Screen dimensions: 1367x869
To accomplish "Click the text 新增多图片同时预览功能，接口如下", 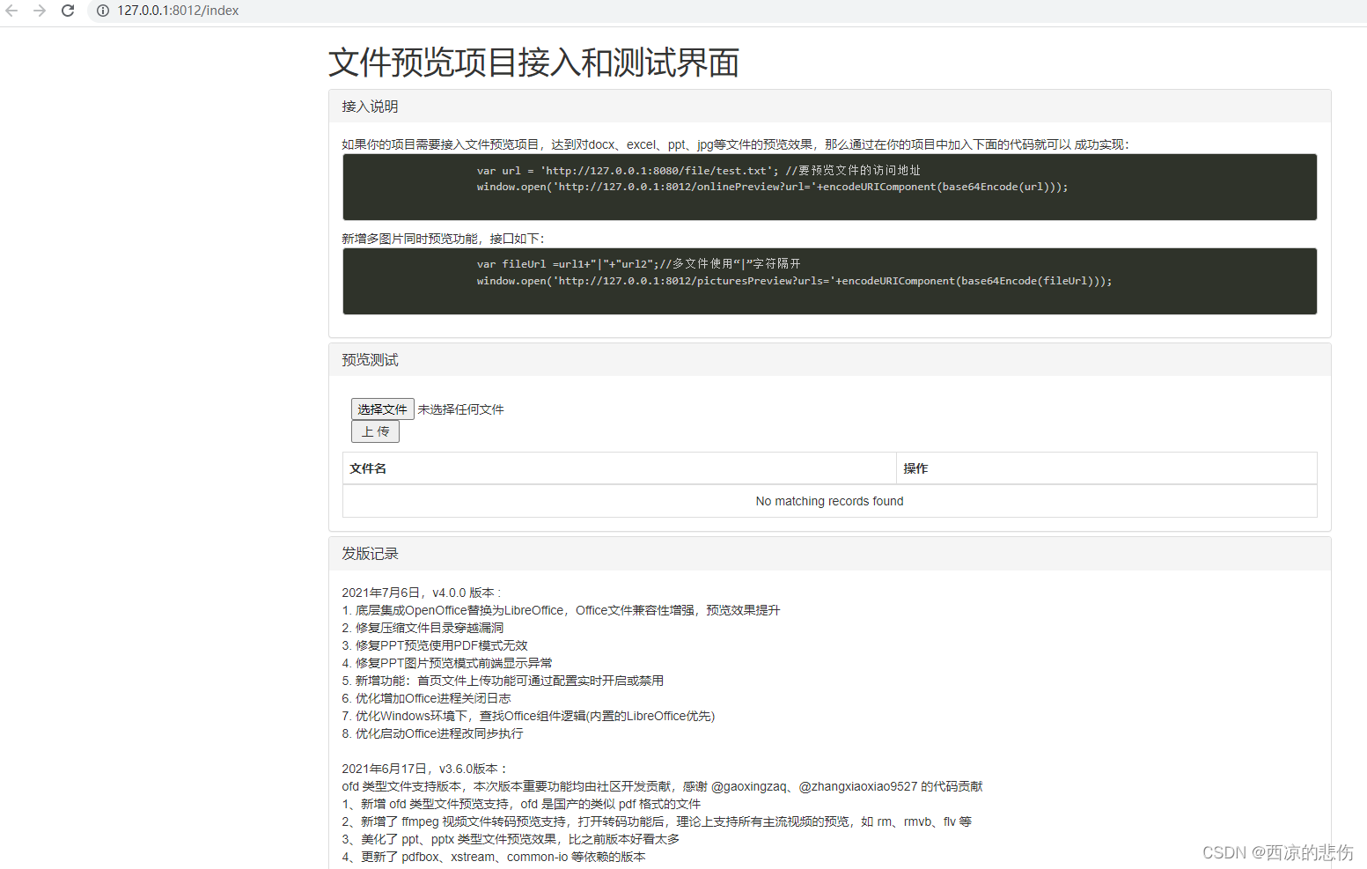I will point(443,239).
